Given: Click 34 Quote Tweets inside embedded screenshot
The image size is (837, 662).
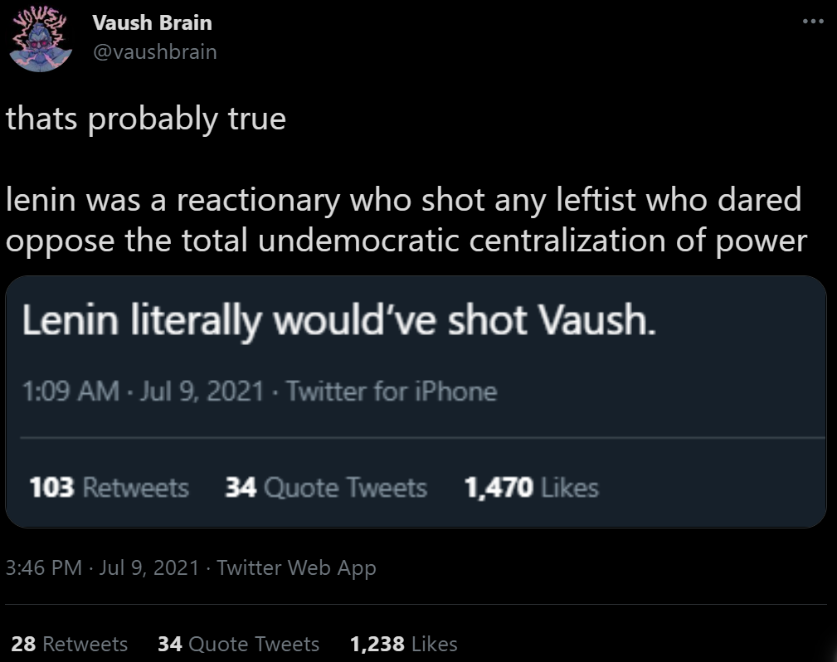Looking at the screenshot, I should [326, 488].
